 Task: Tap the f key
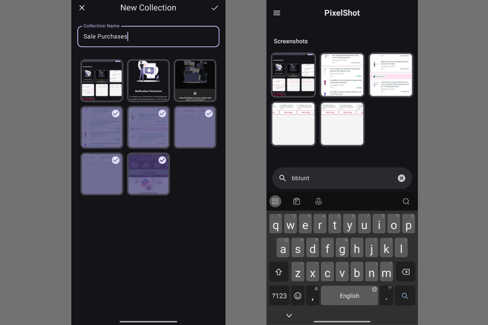[328, 248]
